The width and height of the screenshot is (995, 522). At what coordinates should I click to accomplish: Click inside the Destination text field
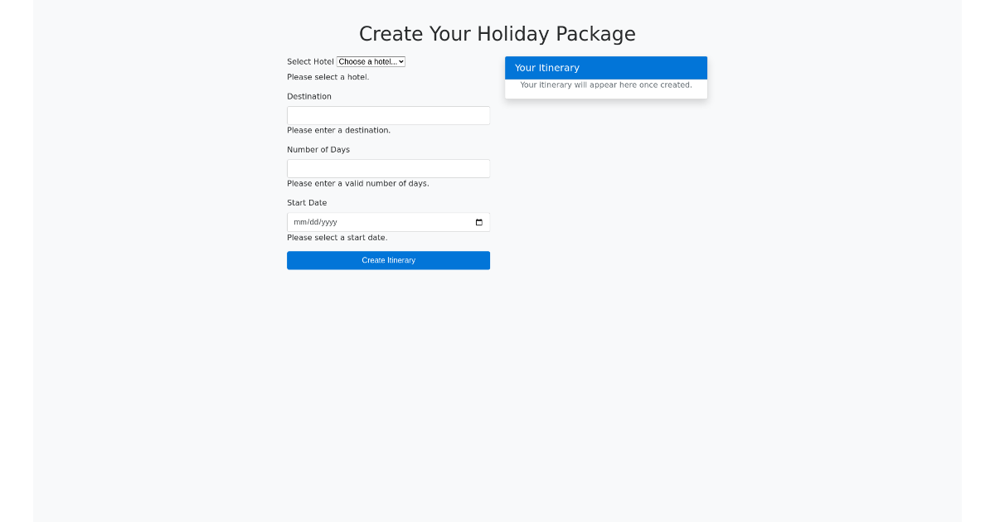tap(388, 115)
